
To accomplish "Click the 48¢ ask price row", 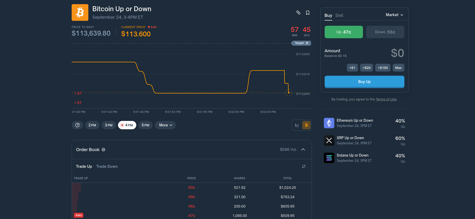I will (x=192, y=206).
